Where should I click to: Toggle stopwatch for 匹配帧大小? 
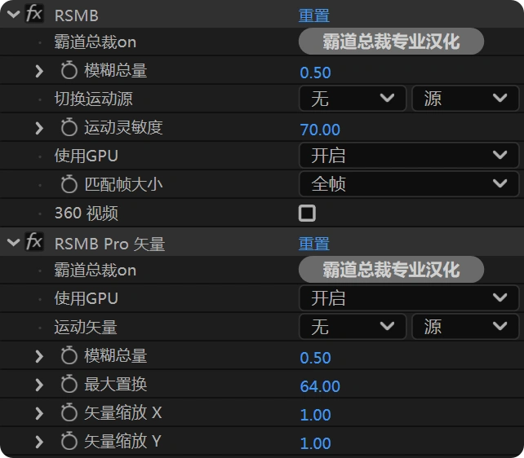click(x=69, y=184)
